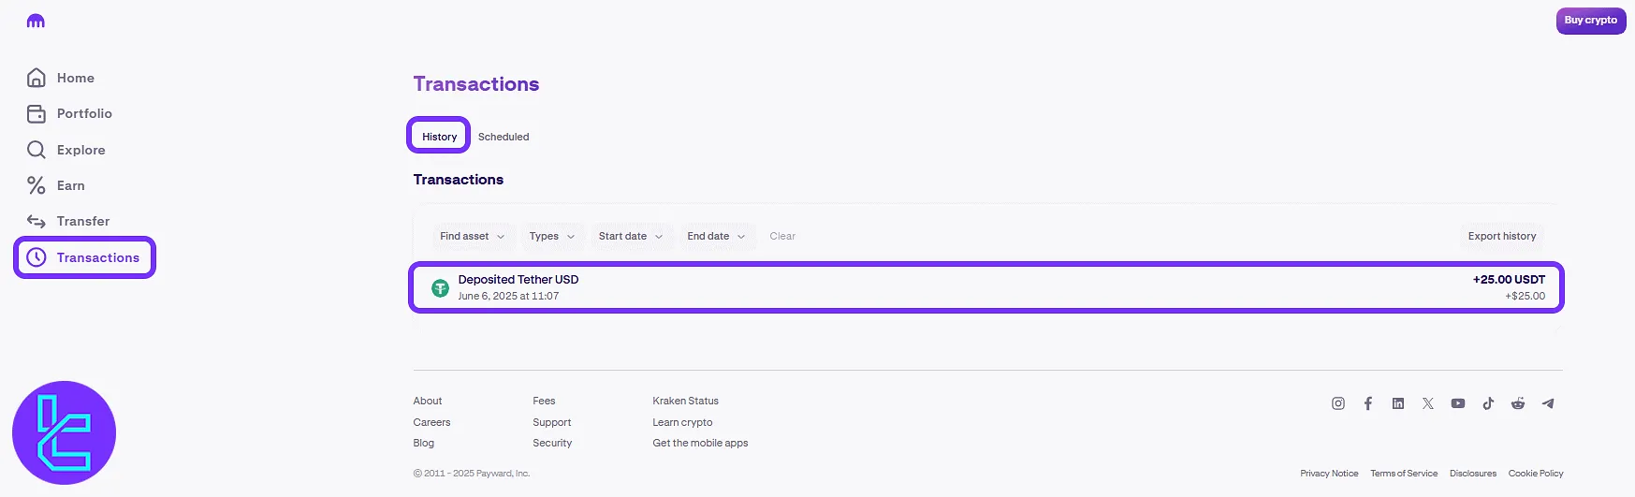Screen dimensions: 1635x497
Task: Open the Disclosures link
Action: [1473, 474]
